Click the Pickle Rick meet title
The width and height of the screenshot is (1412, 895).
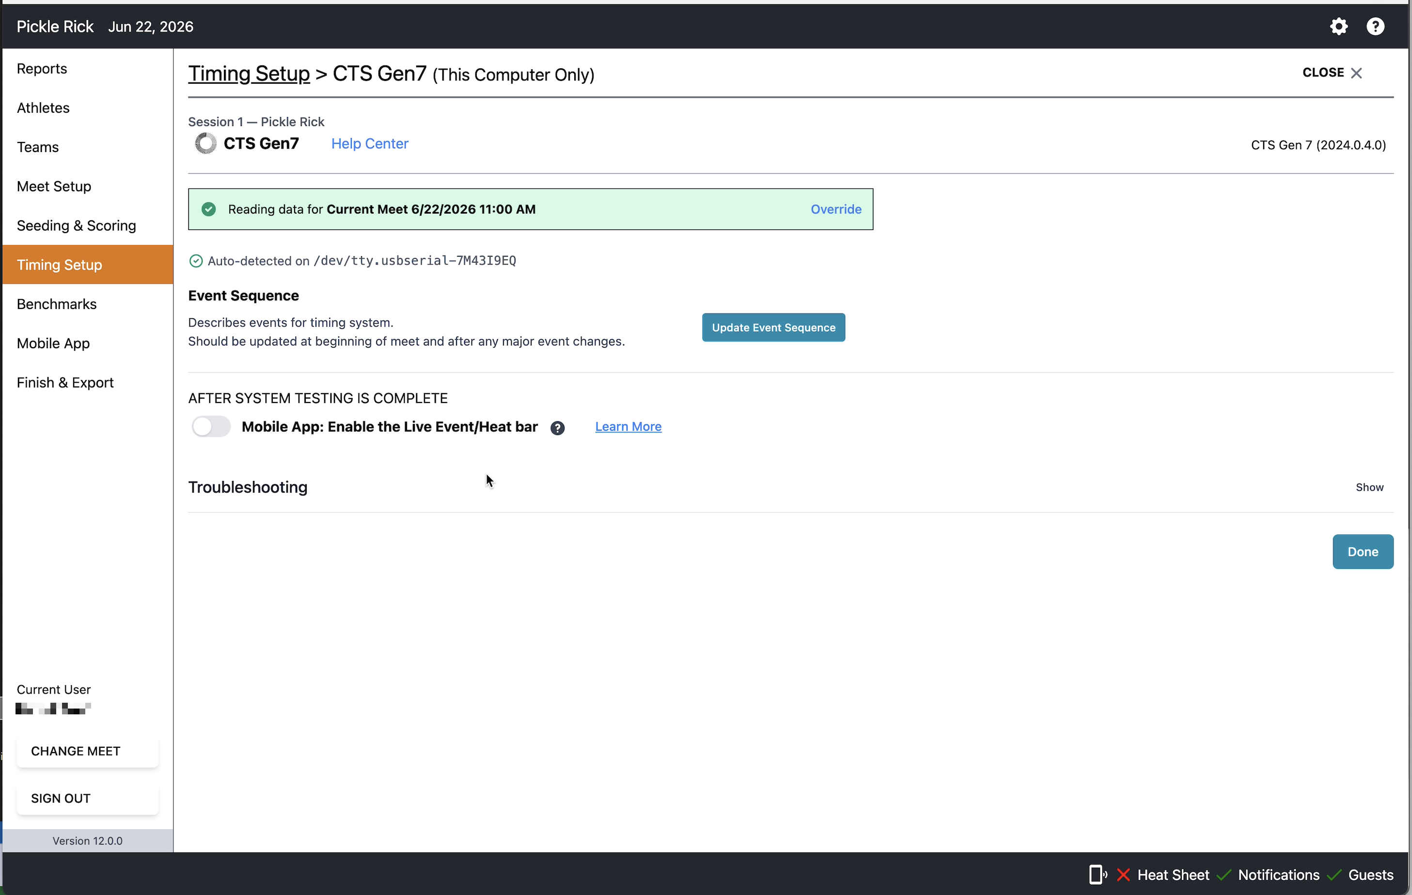coord(55,26)
